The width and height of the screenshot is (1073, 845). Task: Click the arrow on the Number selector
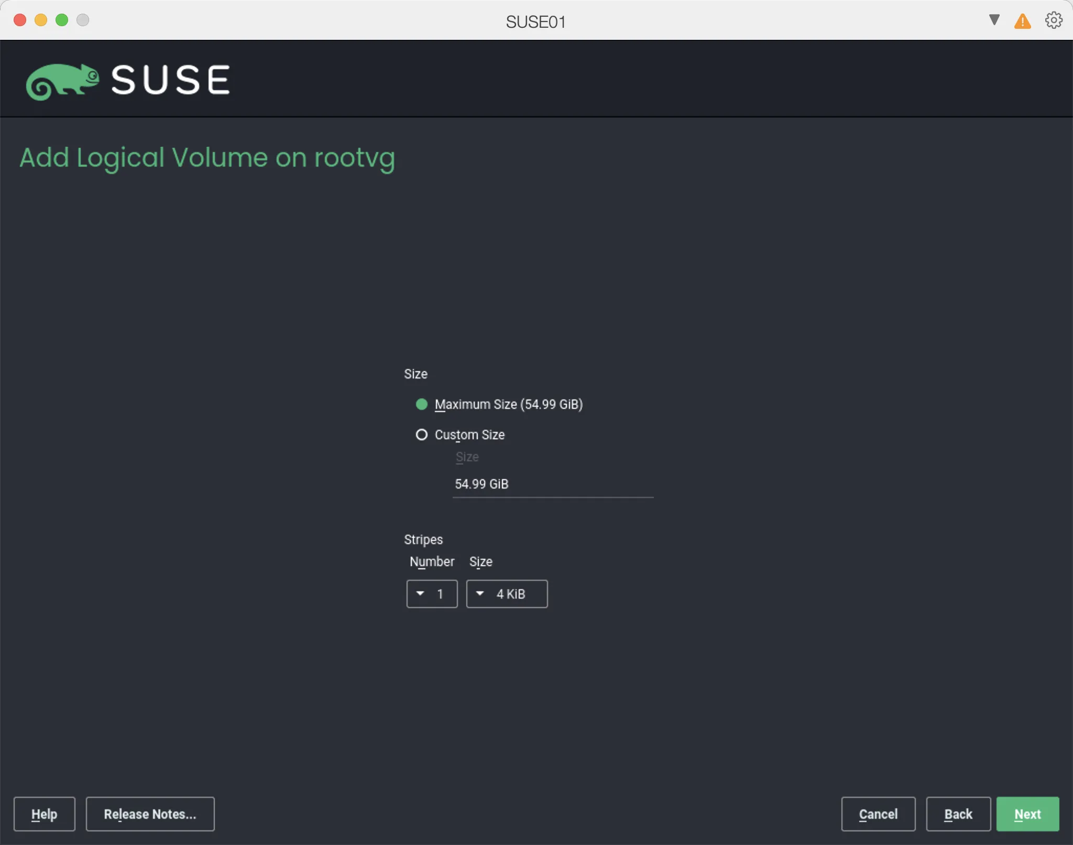pos(420,594)
